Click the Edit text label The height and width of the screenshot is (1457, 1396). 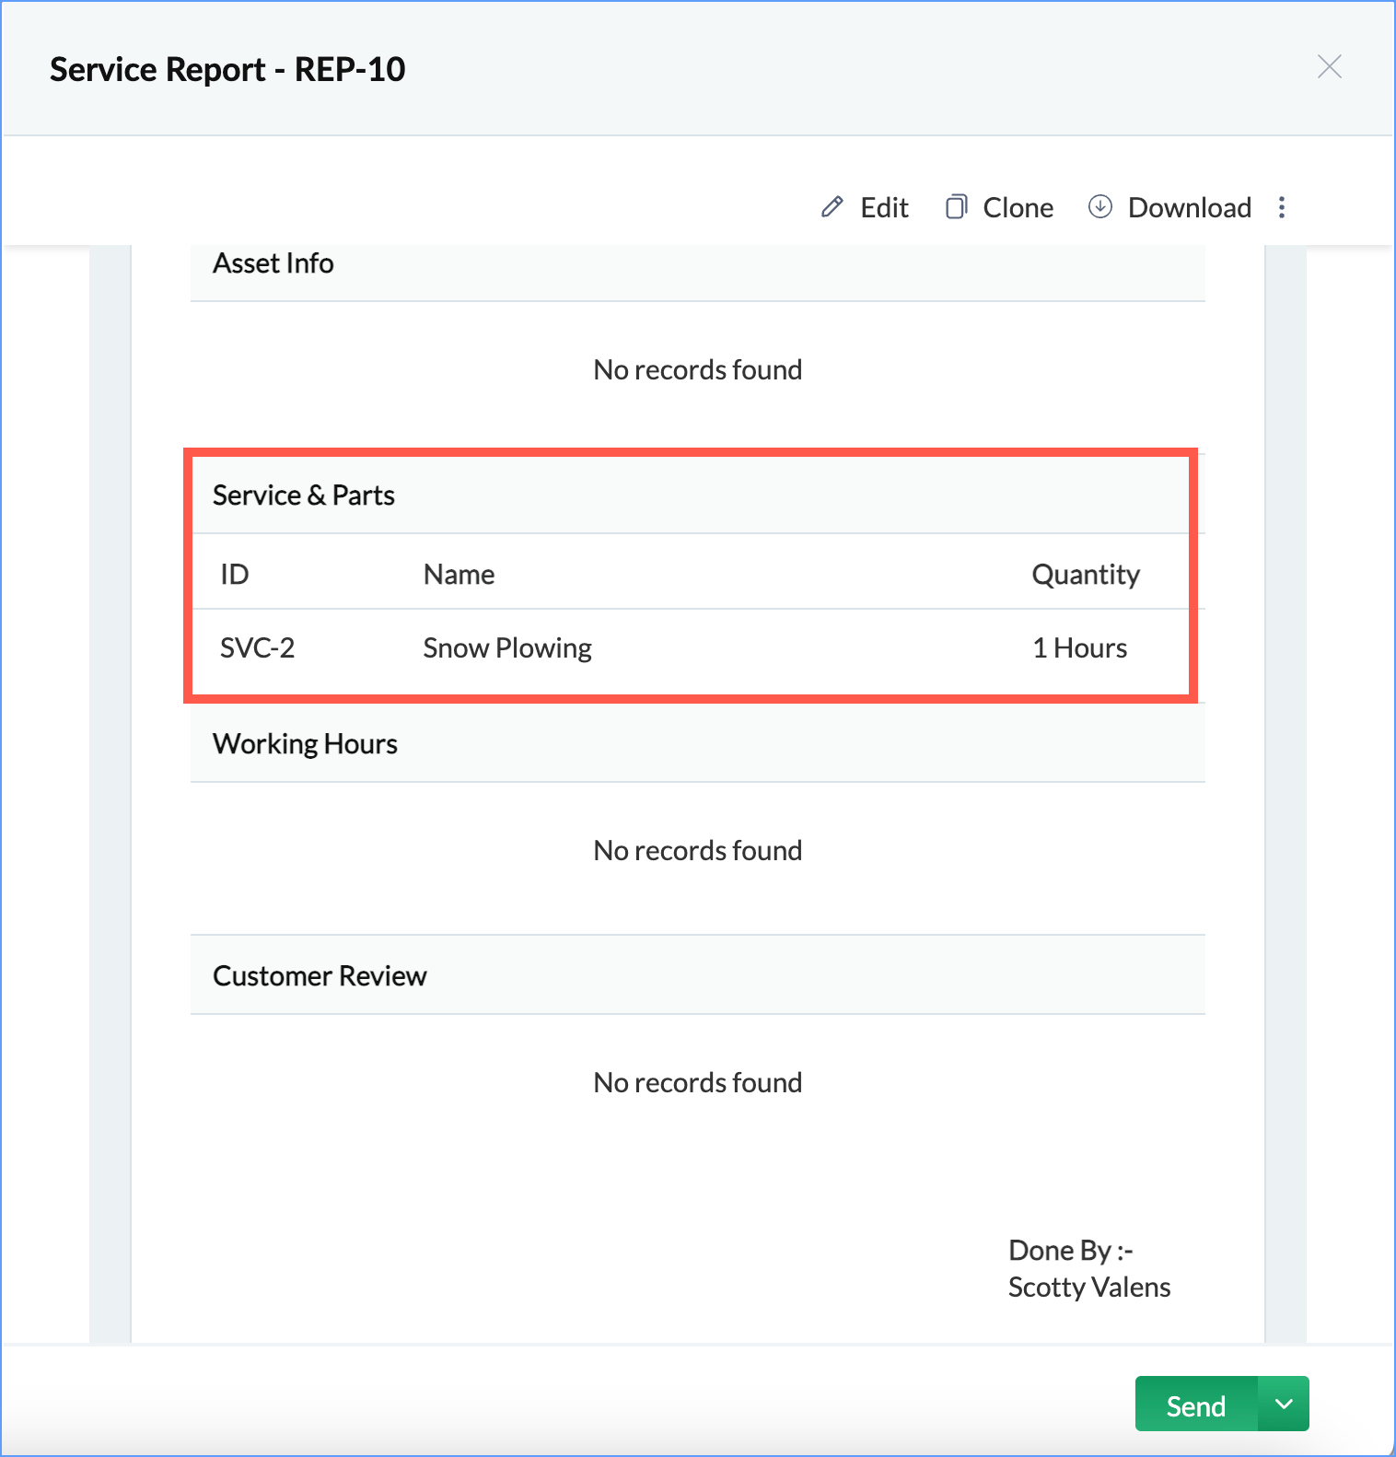pyautogui.click(x=884, y=208)
